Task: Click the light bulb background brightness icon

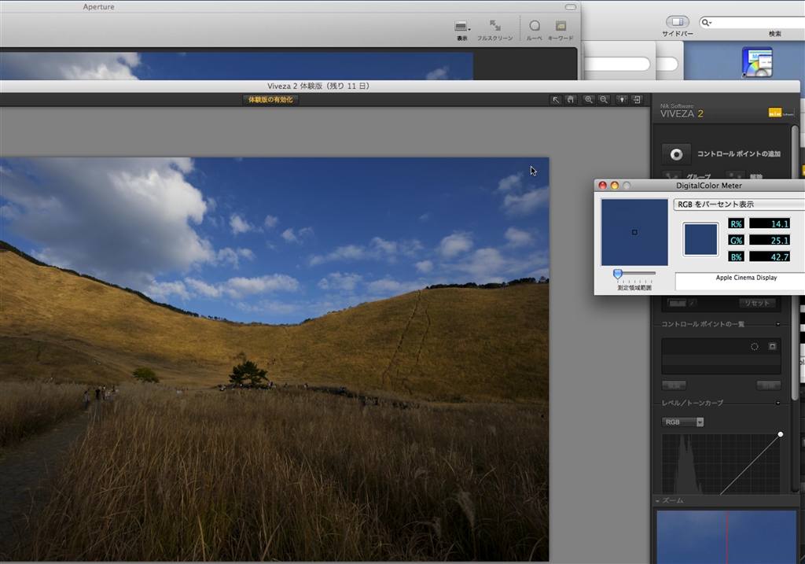Action: tap(622, 100)
